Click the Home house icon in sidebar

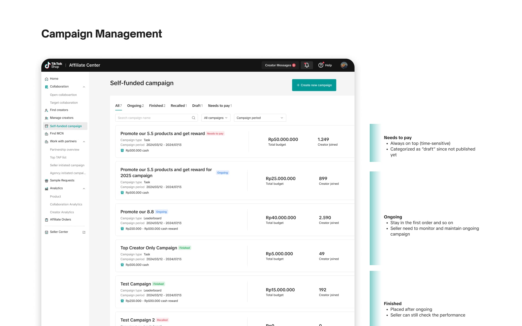click(x=46, y=79)
